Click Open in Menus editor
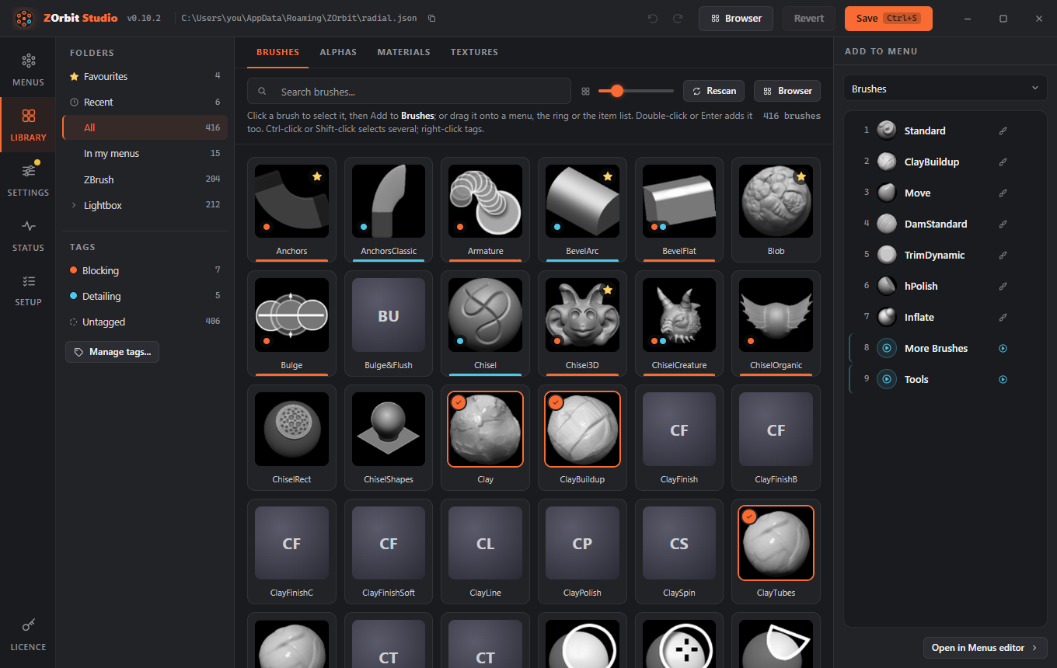The height and width of the screenshot is (668, 1057). [985, 648]
